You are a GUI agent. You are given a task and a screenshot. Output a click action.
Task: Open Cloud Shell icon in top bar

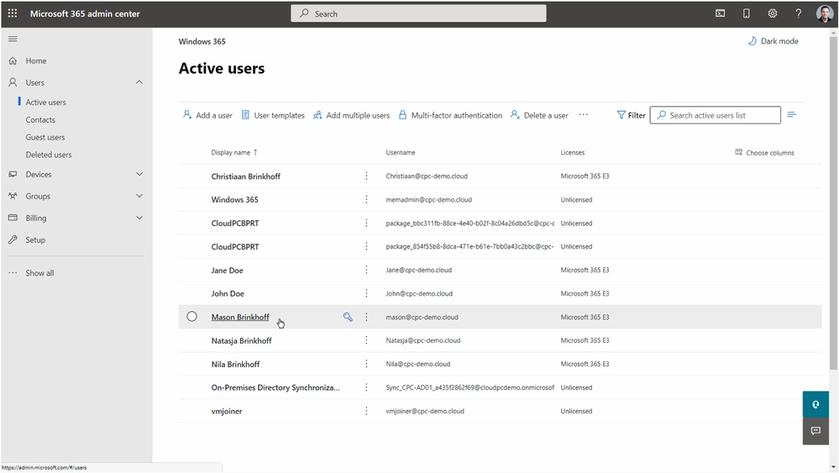pos(721,13)
